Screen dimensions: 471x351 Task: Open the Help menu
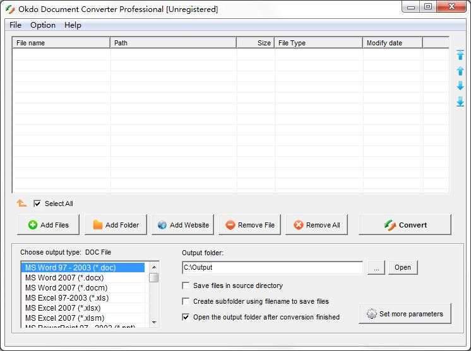click(73, 25)
